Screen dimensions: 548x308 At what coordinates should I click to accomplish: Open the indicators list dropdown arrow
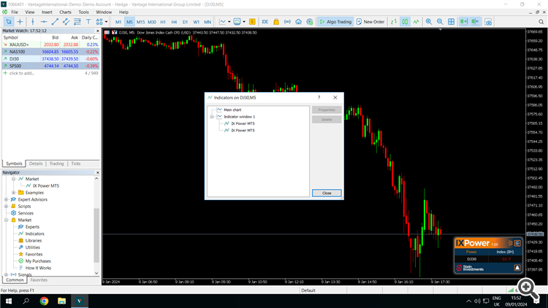coord(229,22)
